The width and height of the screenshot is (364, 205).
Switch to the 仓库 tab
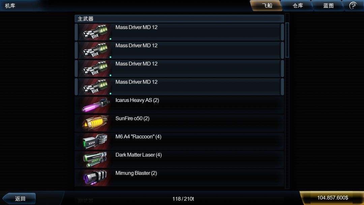click(x=298, y=5)
